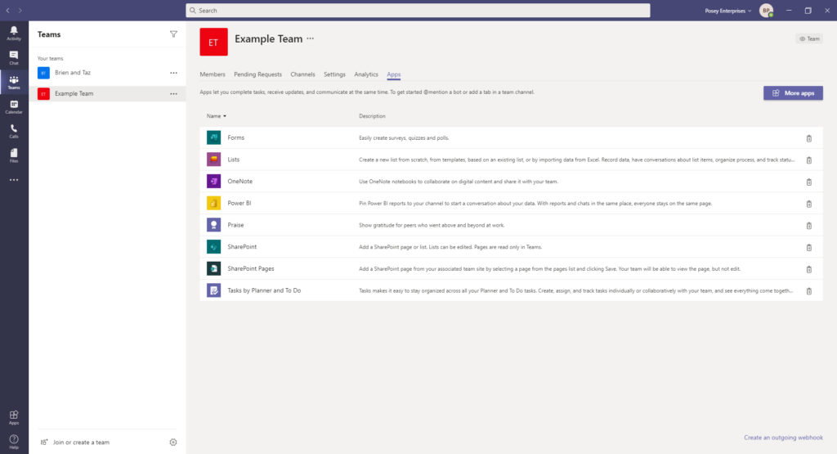Click the Tasks by Planner icon

(213, 290)
